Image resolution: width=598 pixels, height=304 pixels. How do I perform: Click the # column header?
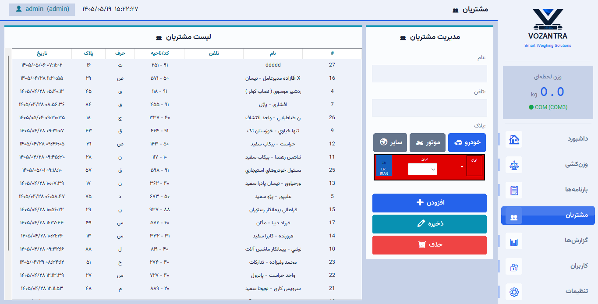(332, 53)
